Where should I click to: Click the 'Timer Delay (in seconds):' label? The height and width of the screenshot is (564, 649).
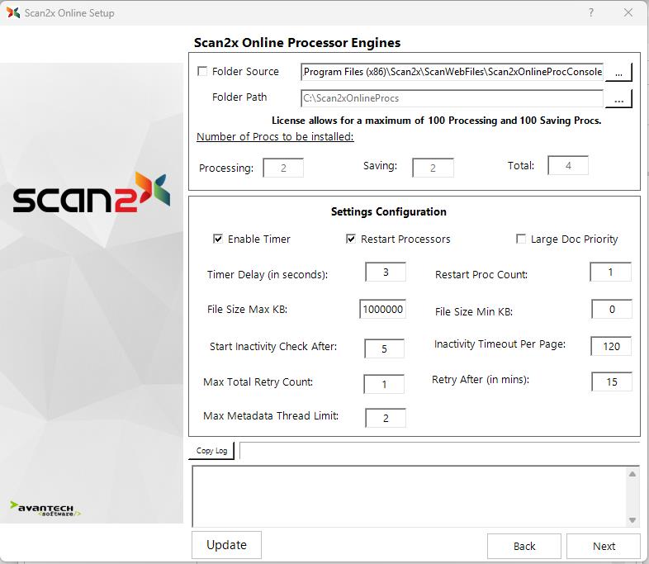point(268,274)
